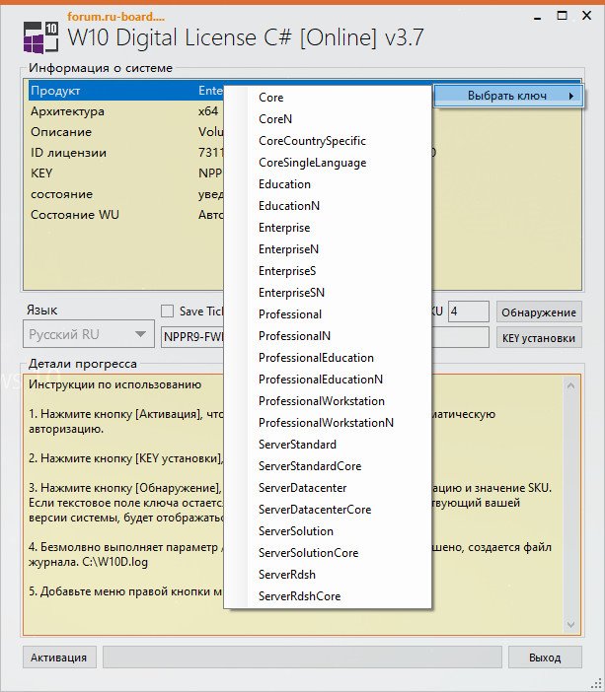This screenshot has width=605, height=692.
Task: Open the Русский RU language dropdown
Action: [x=89, y=334]
